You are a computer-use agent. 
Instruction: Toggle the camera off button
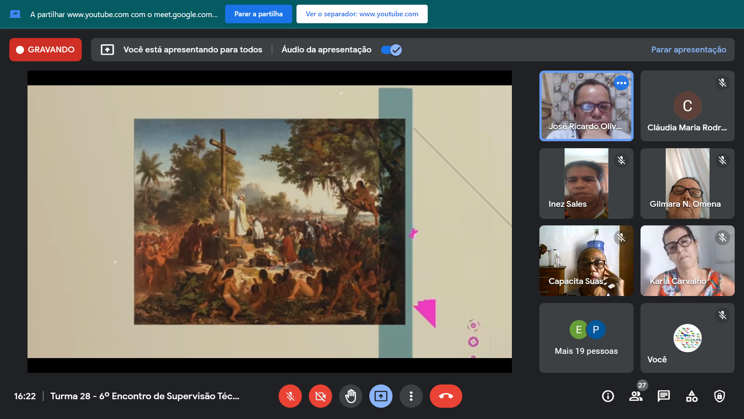tap(320, 396)
